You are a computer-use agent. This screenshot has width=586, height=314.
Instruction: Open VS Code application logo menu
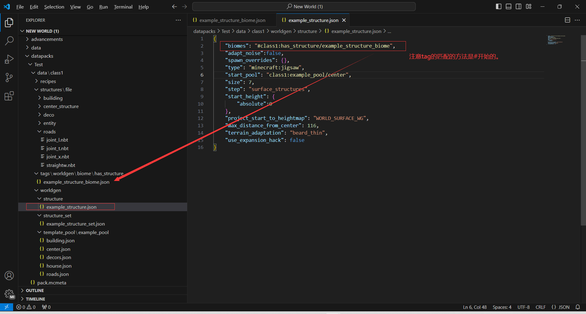coord(7,7)
